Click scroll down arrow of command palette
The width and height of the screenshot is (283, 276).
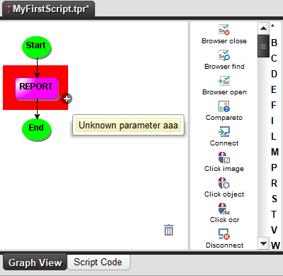[263, 243]
